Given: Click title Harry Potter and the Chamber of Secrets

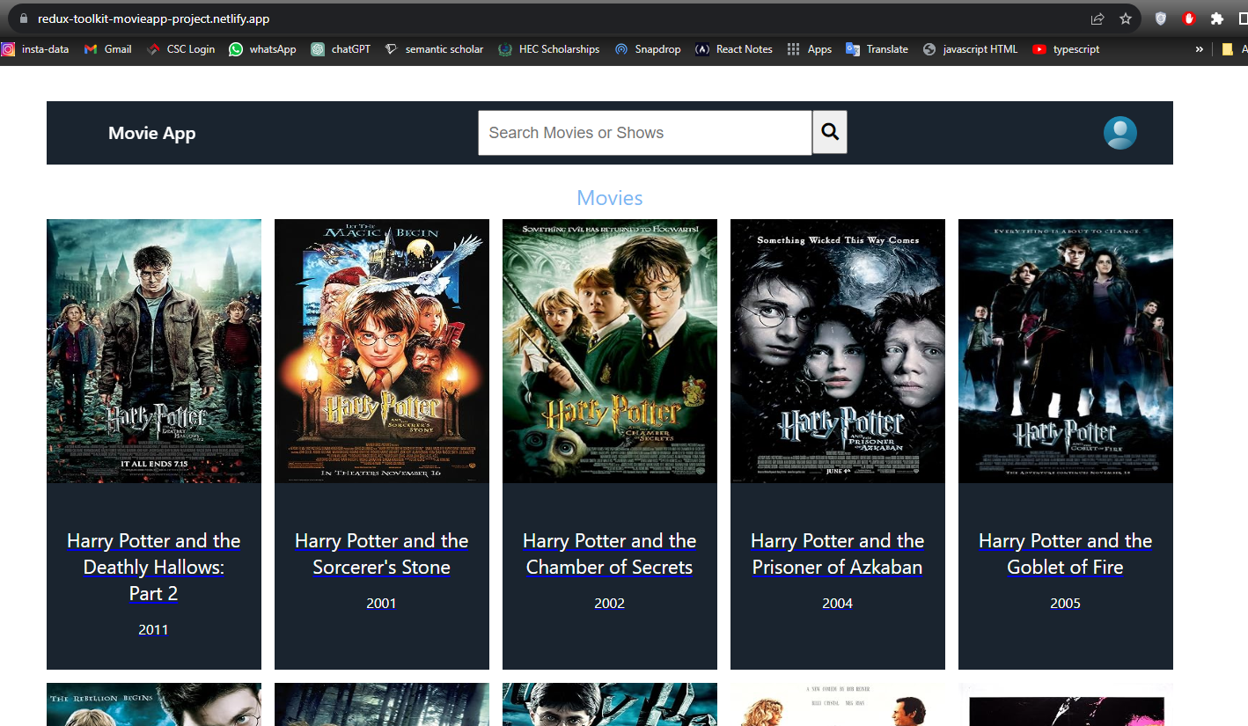Looking at the screenshot, I should [x=610, y=554].
